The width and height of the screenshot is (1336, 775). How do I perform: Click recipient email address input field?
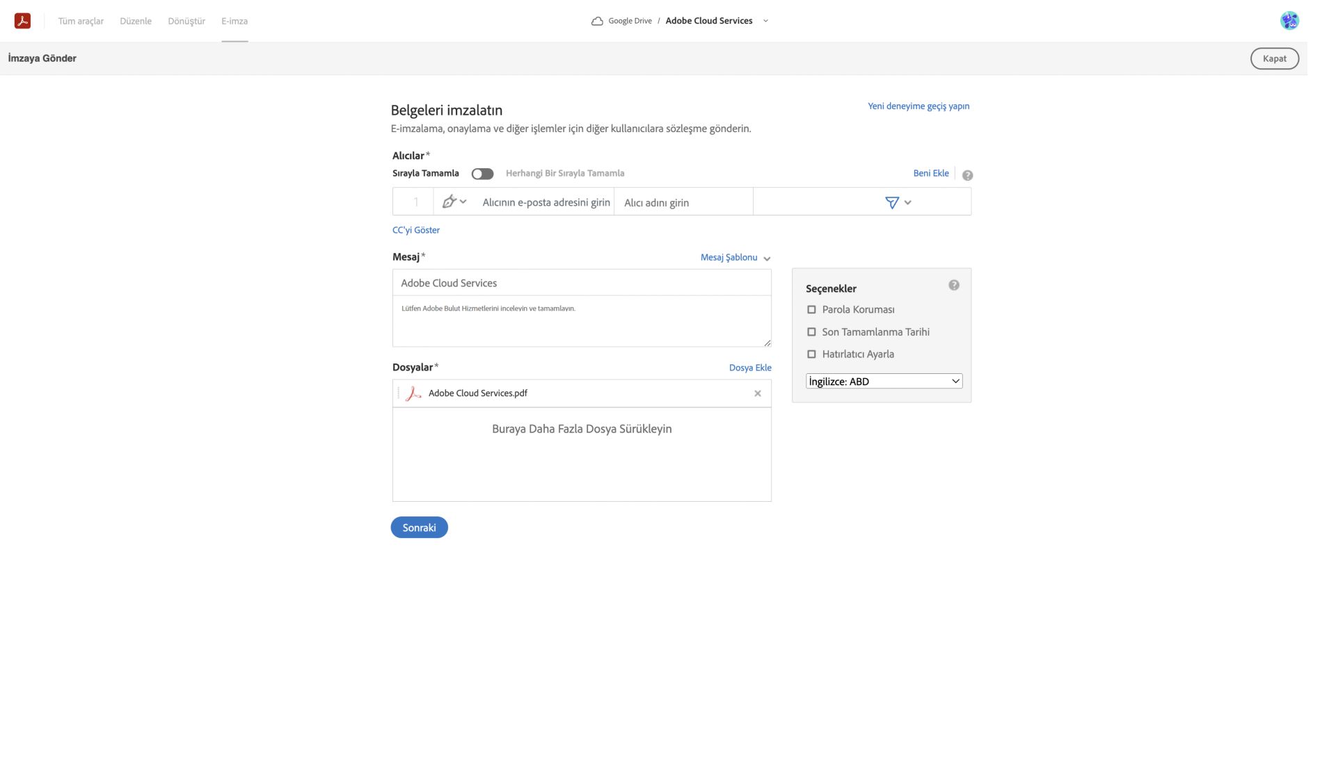(x=545, y=201)
